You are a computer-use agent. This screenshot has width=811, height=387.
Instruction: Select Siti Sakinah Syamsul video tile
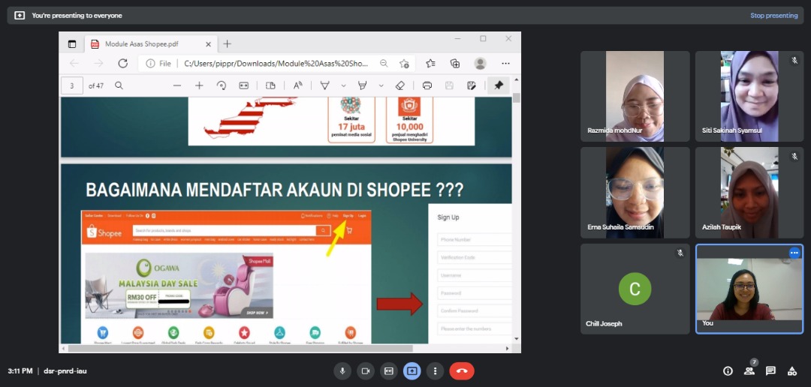[x=749, y=96]
